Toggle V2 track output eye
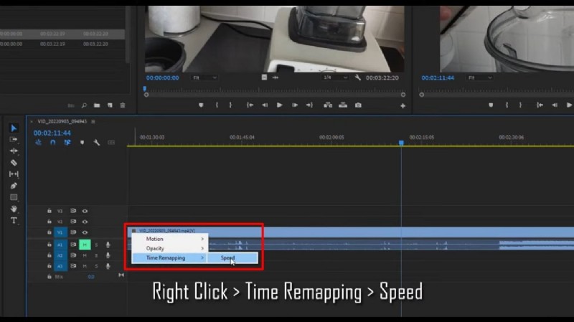574x322 pixels. pos(85,222)
